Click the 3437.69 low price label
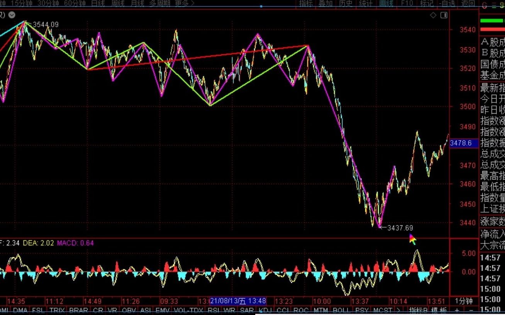Screen dimensions: 505x315 pos(400,228)
